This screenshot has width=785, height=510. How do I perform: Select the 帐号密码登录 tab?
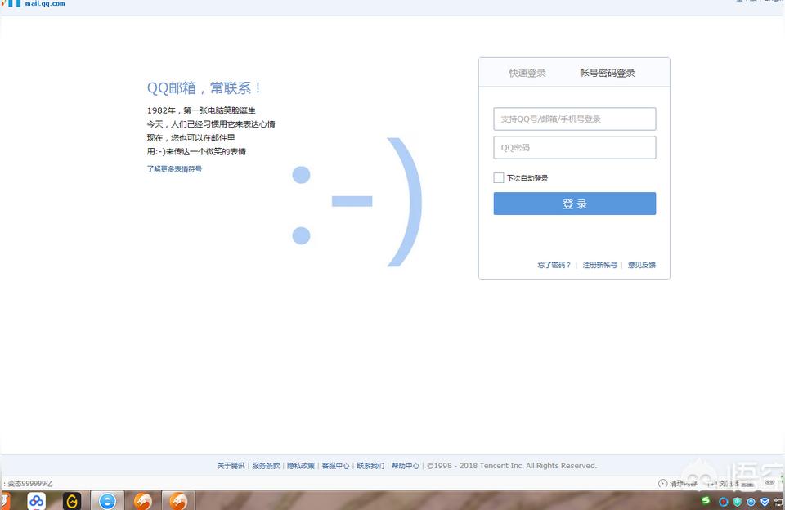click(608, 73)
